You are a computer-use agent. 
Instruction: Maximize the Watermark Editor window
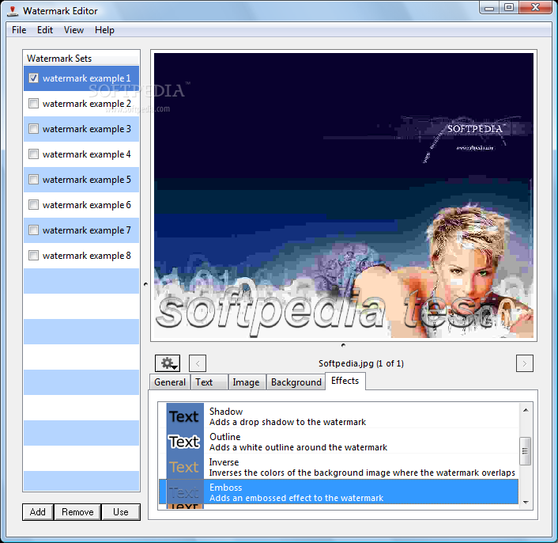coord(509,7)
